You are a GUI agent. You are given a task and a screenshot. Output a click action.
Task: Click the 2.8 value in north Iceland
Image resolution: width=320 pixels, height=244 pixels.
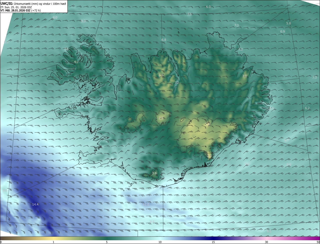[x=161, y=75]
